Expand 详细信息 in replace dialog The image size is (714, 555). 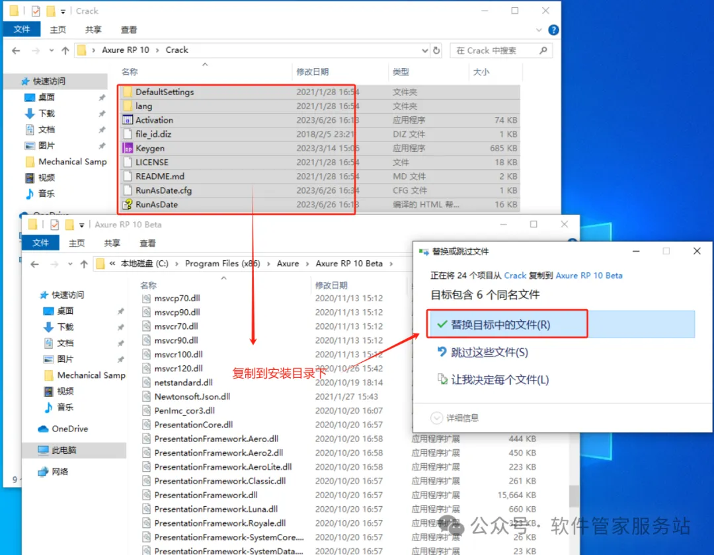(454, 418)
